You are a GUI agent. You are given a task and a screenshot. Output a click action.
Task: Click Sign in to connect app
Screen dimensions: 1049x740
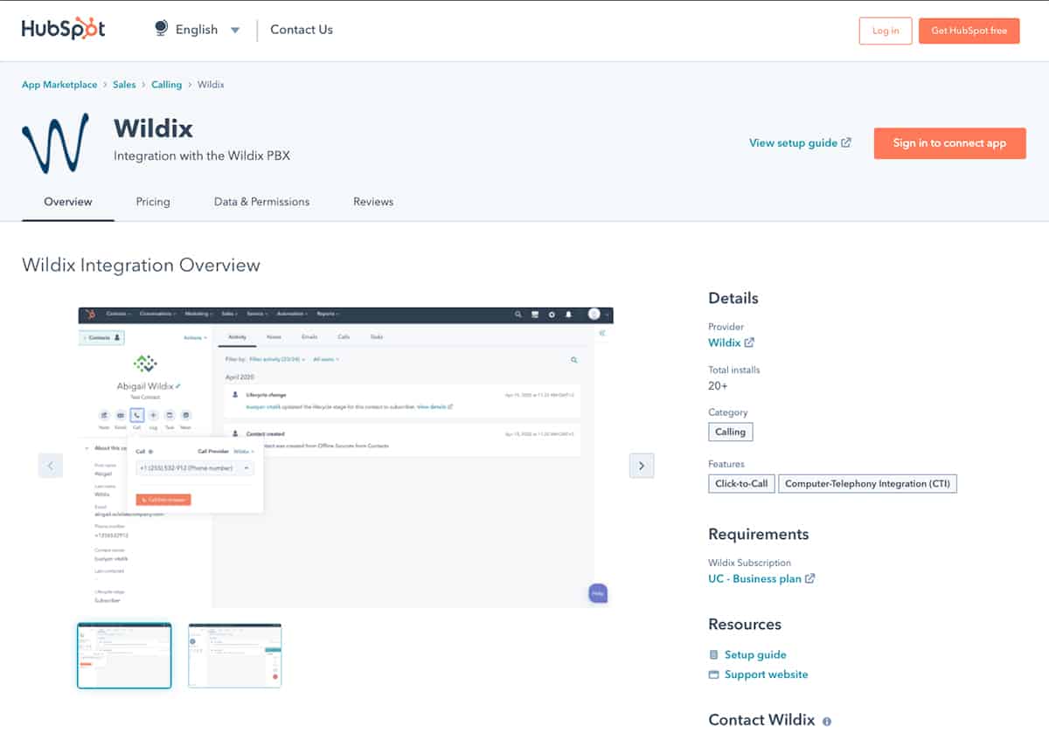[x=949, y=143]
